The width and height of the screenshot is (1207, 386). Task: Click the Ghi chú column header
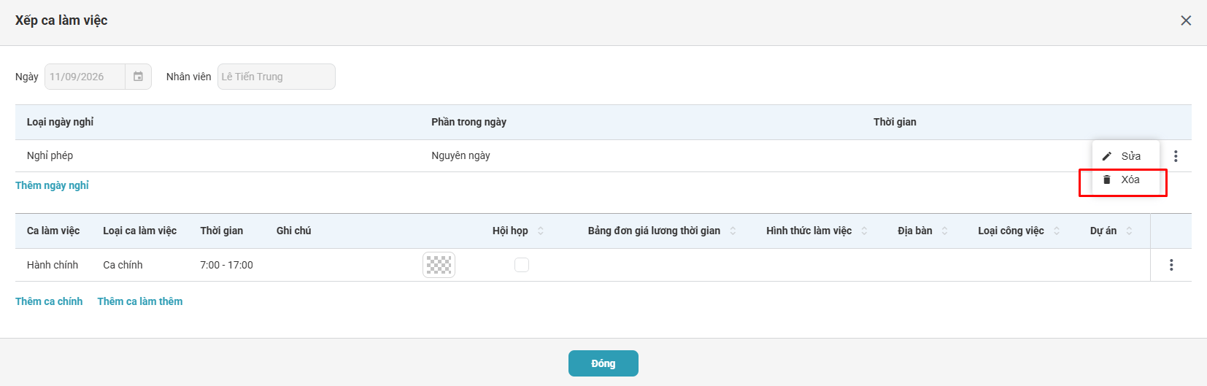click(293, 231)
